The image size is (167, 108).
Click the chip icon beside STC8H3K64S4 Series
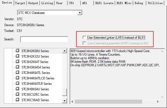click(17, 67)
